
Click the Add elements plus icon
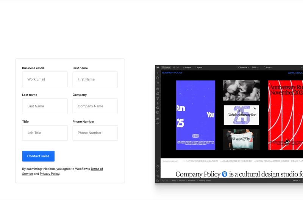tap(158, 73)
